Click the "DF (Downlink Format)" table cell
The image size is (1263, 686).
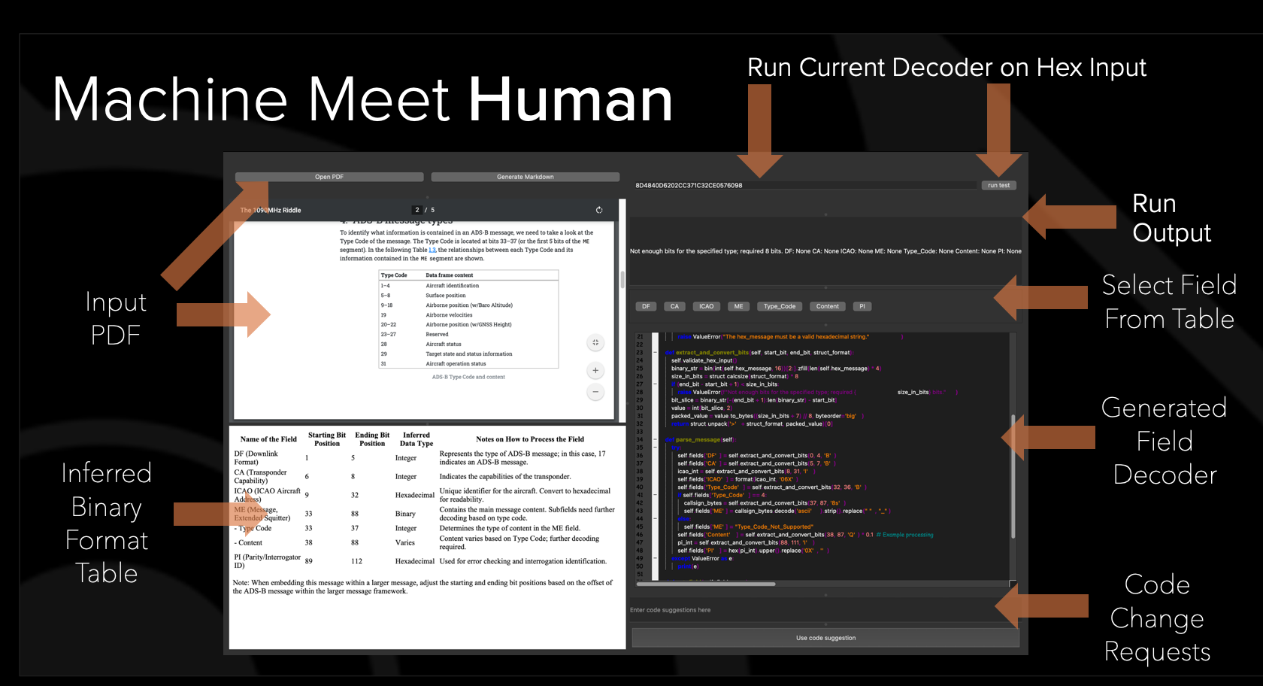coord(256,458)
